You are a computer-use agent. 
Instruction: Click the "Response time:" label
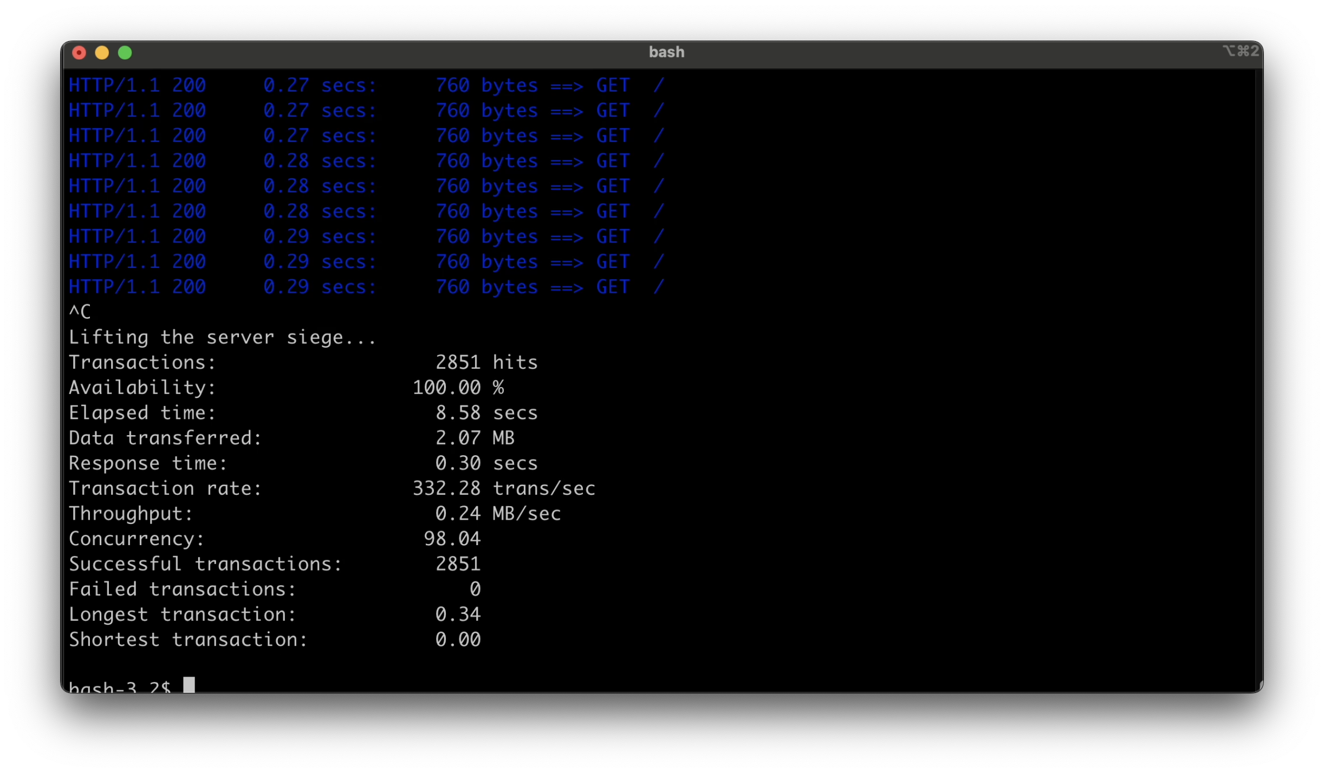click(x=148, y=463)
